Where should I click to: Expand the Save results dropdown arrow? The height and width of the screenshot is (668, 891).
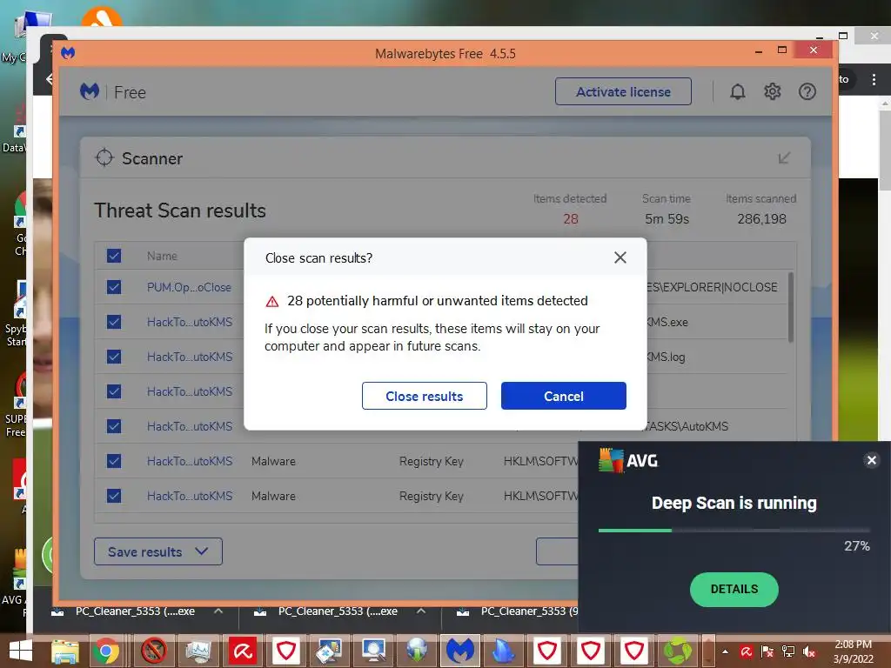201,551
